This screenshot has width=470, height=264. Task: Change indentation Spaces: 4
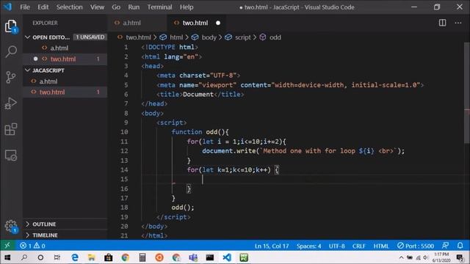308,246
